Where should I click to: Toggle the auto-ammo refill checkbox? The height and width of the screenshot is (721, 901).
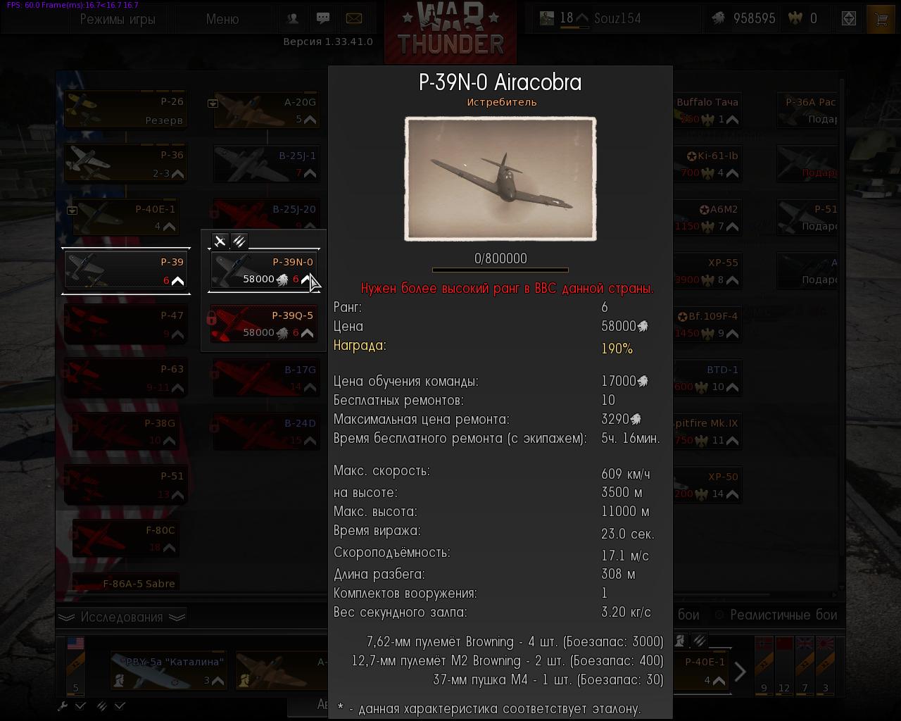120,706
